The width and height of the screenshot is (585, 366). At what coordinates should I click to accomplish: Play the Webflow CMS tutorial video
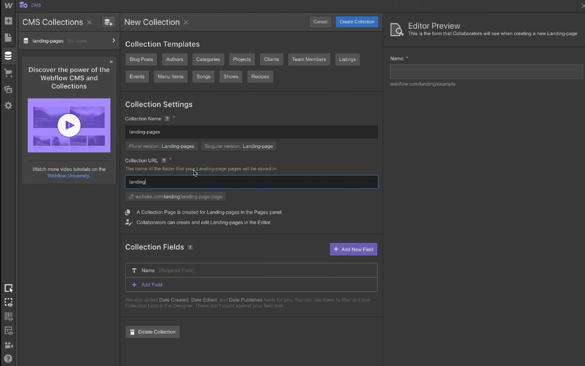pos(68,125)
